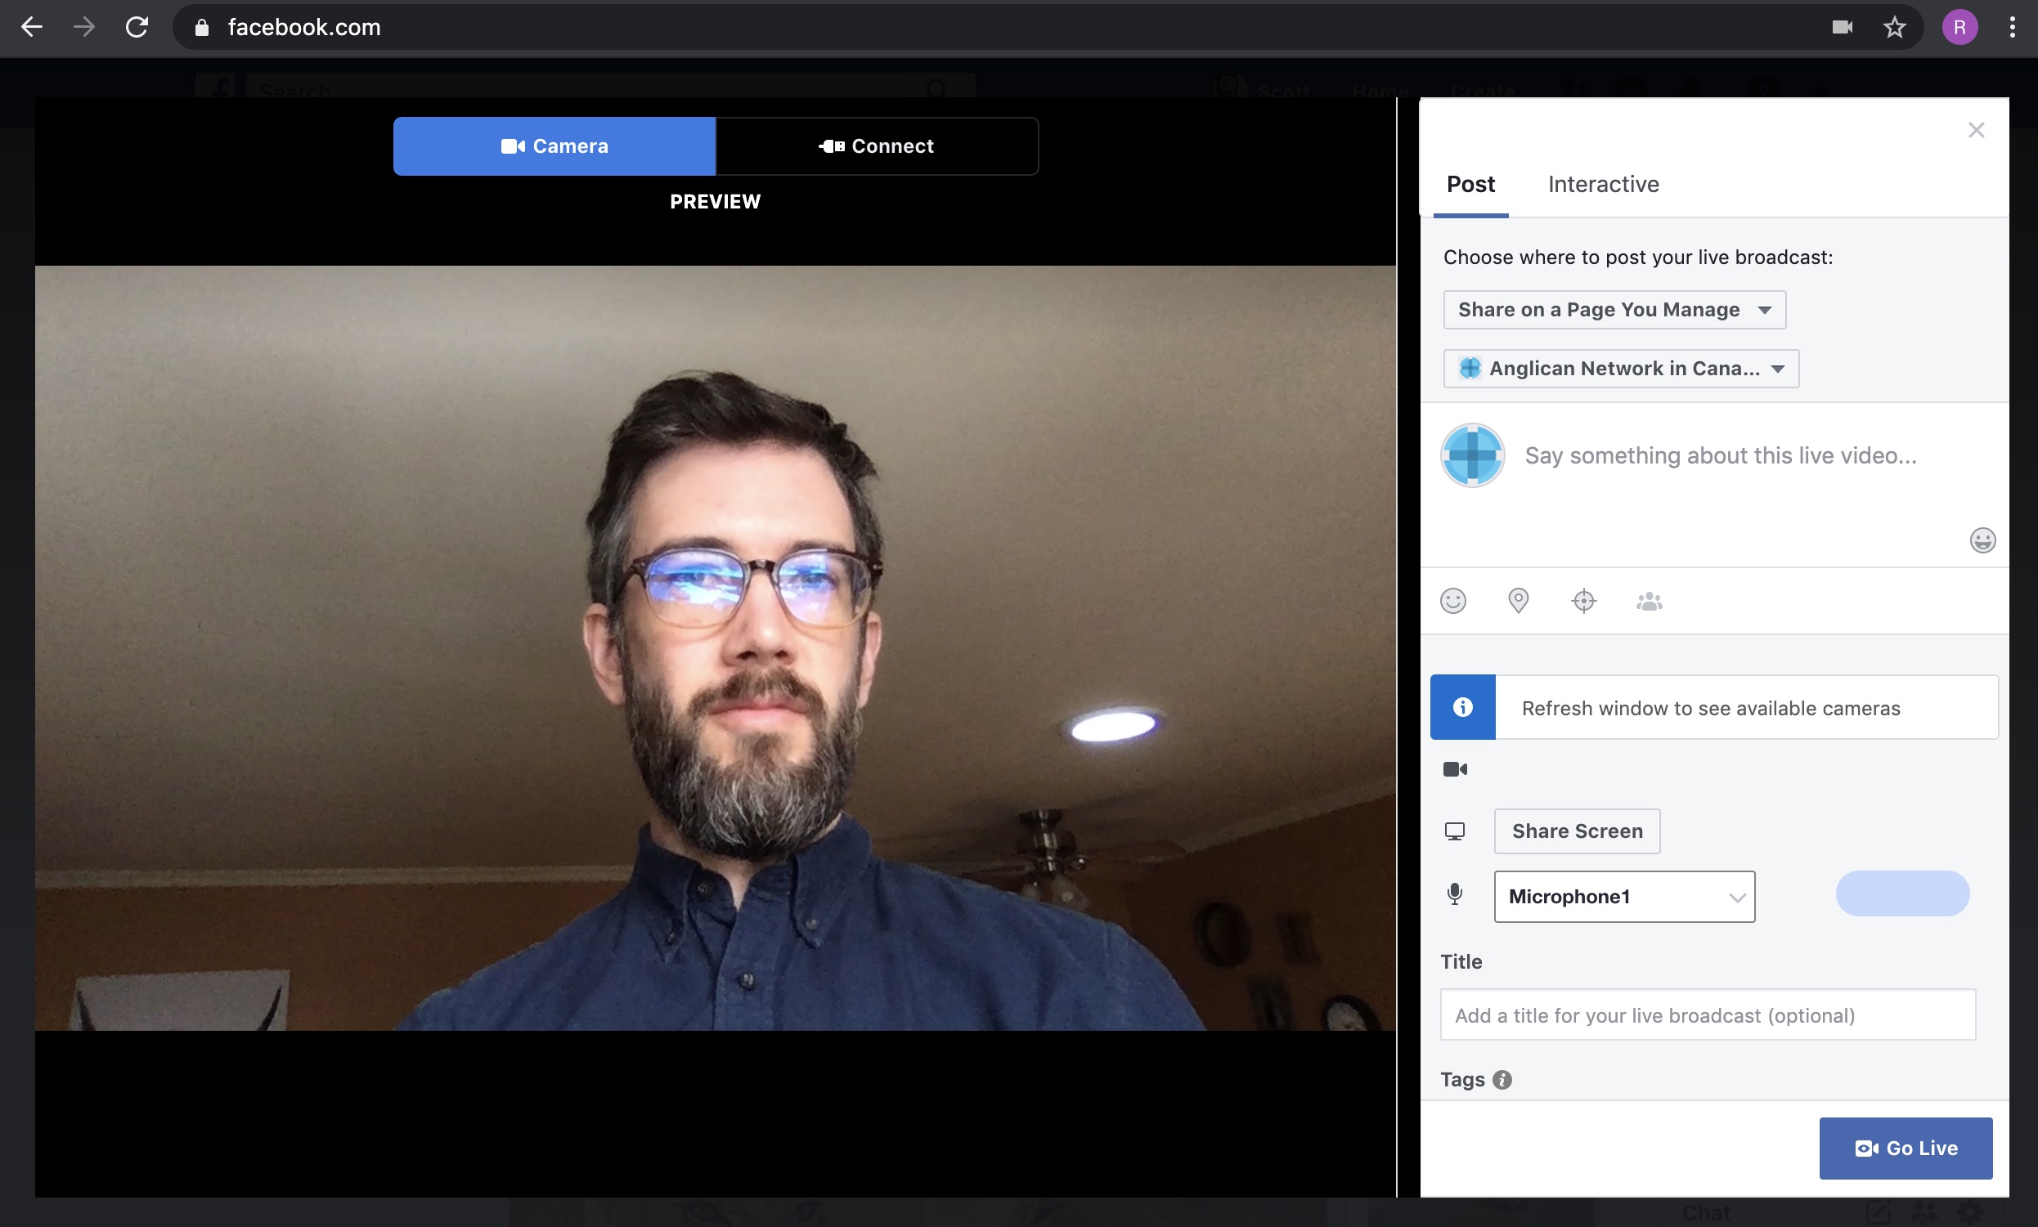Expand the Anglican Network page selector
The image size is (2038, 1227).
tap(1620, 368)
